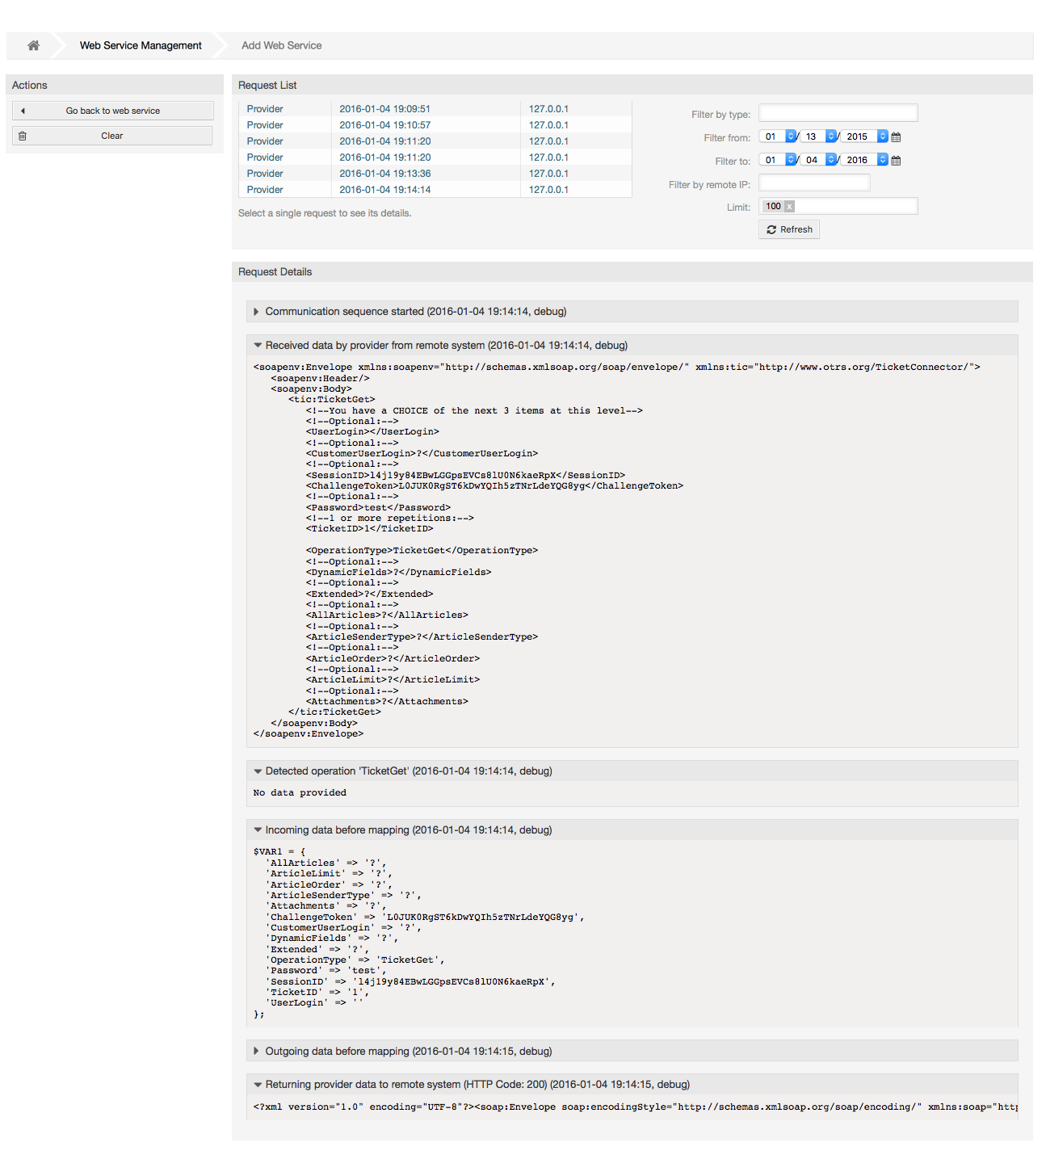Open the month dropdown in Filter from

point(790,136)
